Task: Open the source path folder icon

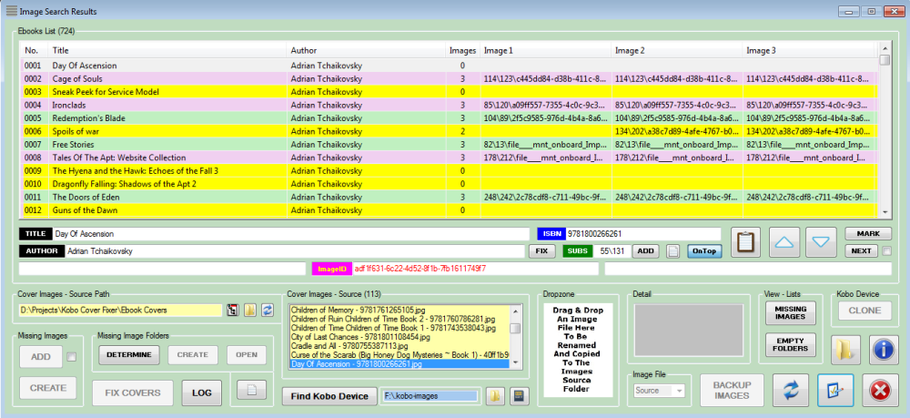Action: pos(250,310)
